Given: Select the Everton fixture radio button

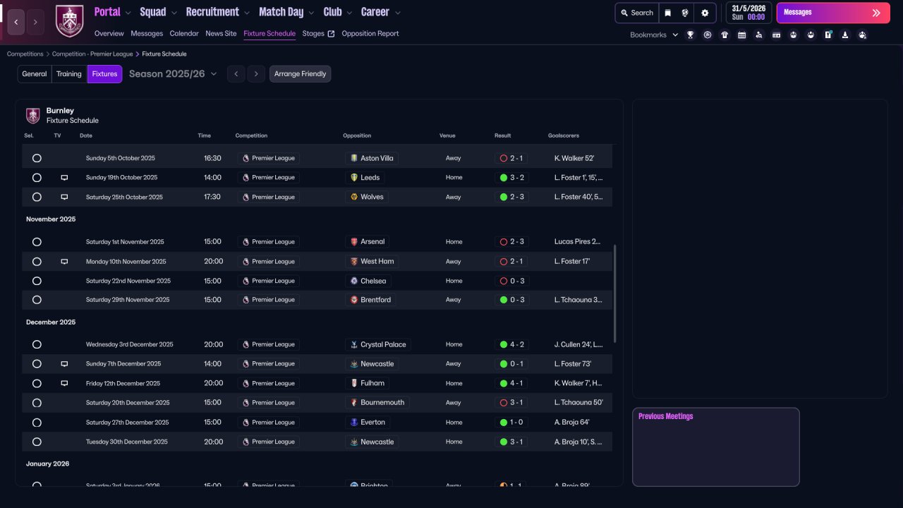Looking at the screenshot, I should 37,423.
